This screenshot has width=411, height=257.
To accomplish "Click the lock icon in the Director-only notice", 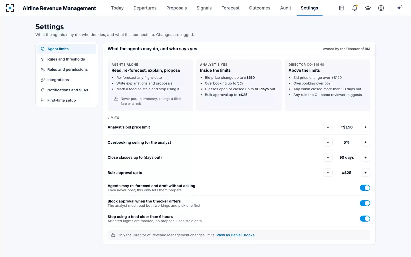I will pyautogui.click(x=113, y=235).
